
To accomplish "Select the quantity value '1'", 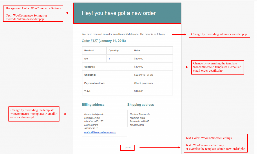I will click(x=109, y=58).
